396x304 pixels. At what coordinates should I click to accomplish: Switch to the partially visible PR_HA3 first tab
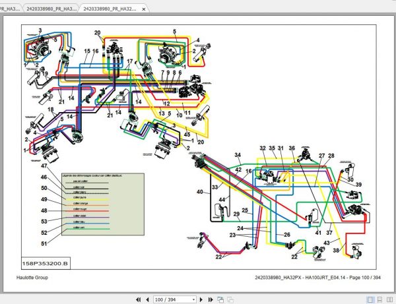pos(10,9)
